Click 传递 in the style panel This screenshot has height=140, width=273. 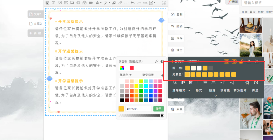[255, 91]
